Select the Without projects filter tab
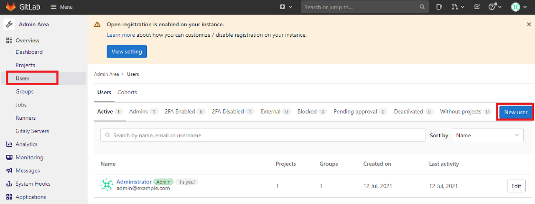This screenshot has width=535, height=204. 466,112
